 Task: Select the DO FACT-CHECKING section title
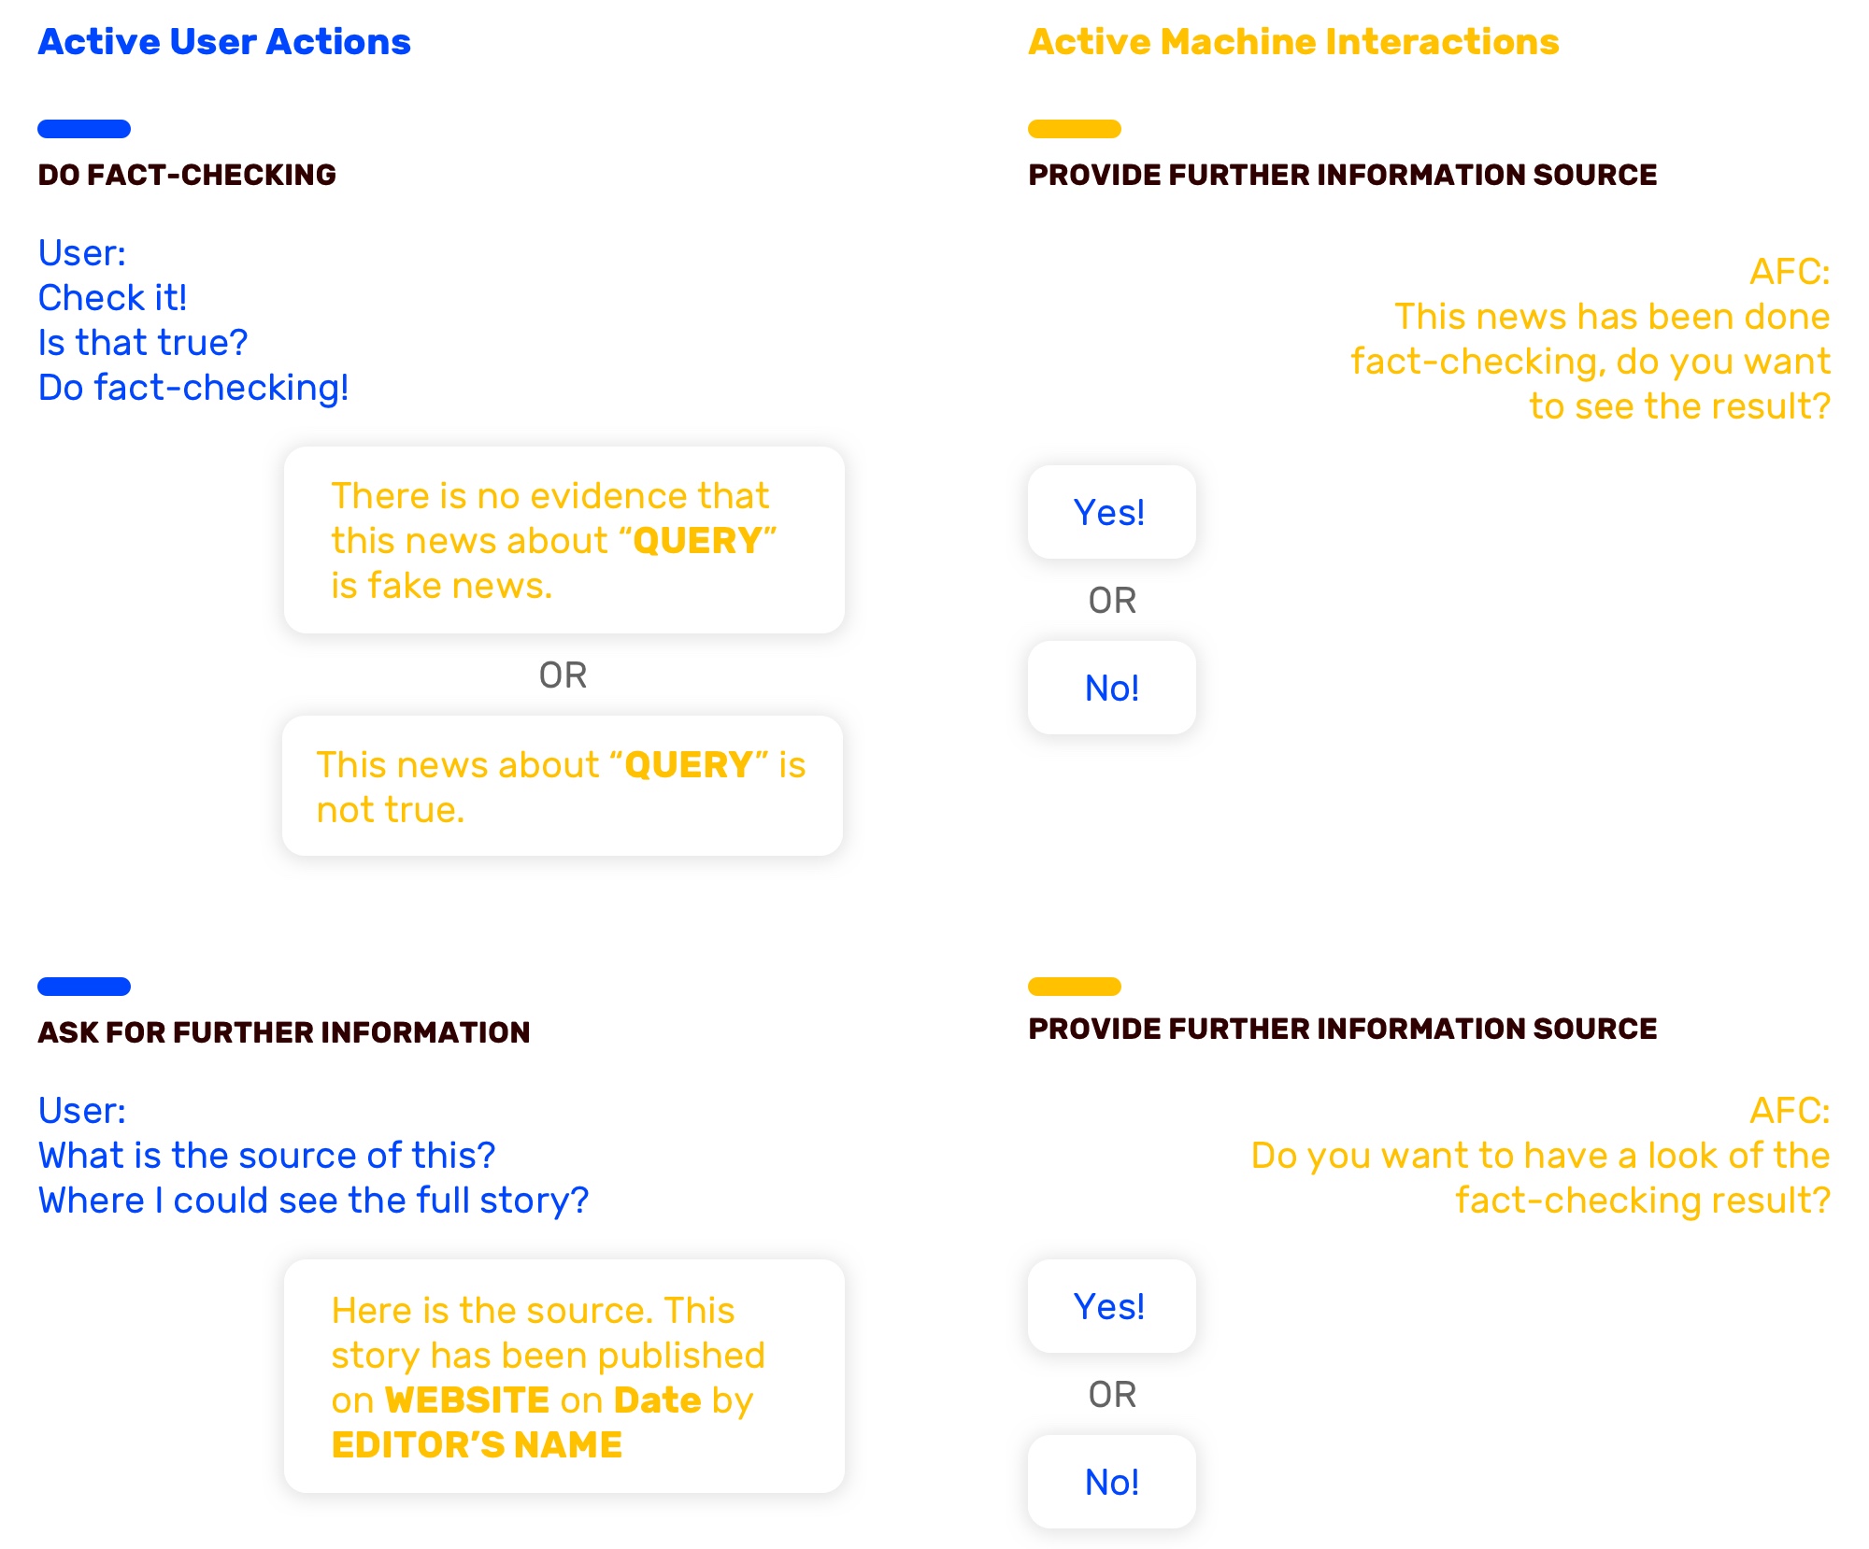pos(187,175)
